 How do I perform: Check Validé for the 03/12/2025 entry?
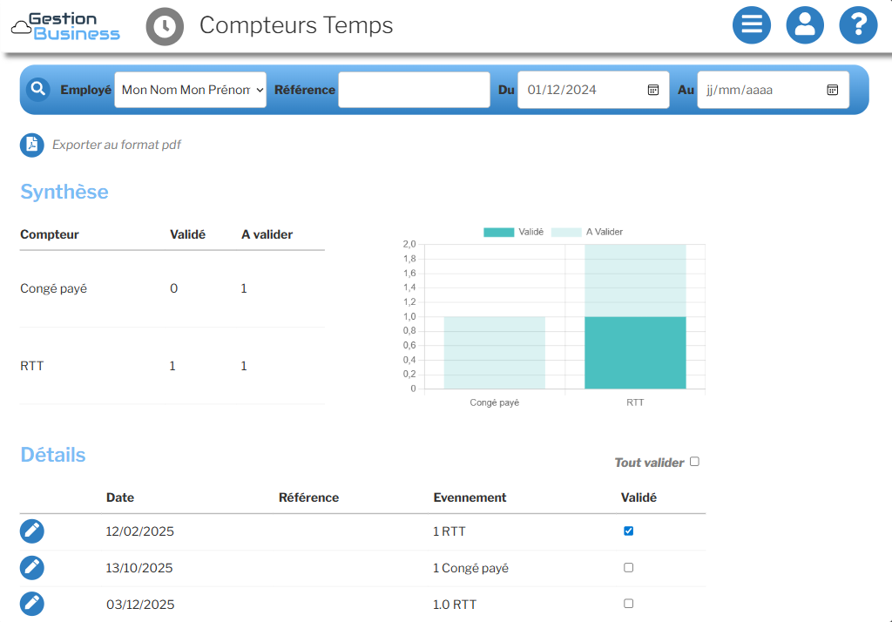(x=629, y=603)
